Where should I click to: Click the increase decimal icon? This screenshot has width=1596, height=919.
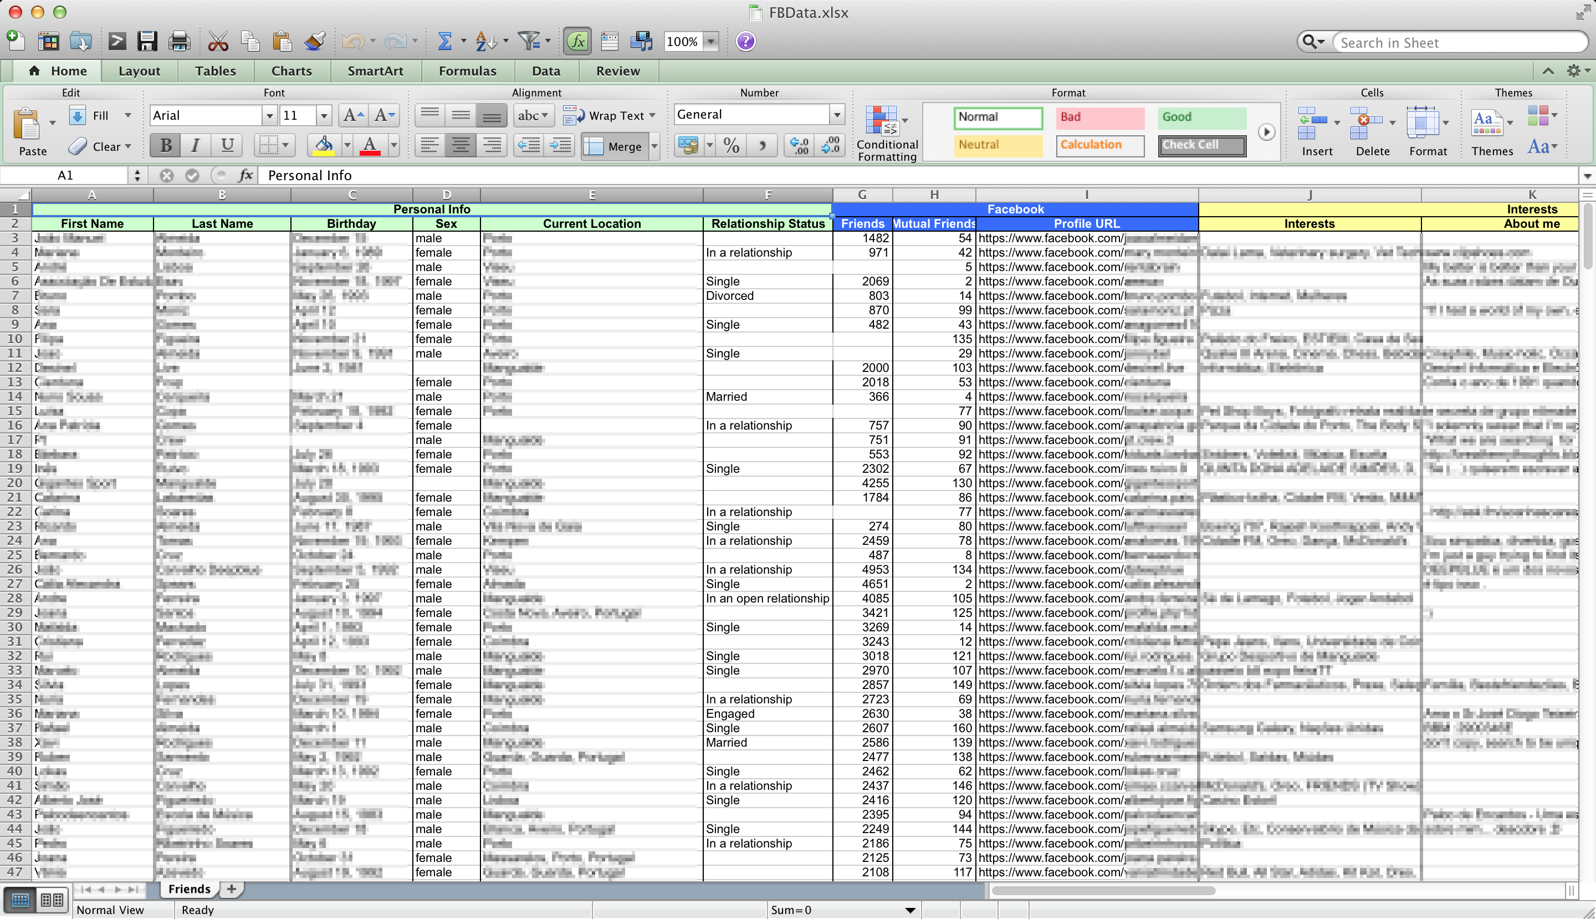(x=800, y=146)
